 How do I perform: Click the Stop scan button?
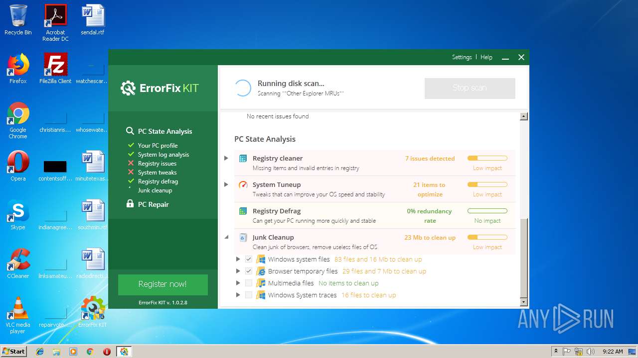click(x=470, y=88)
